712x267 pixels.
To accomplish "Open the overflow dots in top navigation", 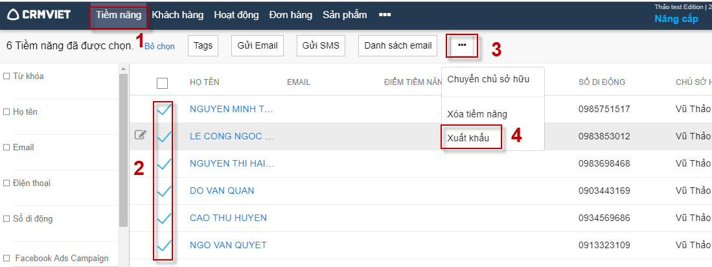I will (x=384, y=15).
